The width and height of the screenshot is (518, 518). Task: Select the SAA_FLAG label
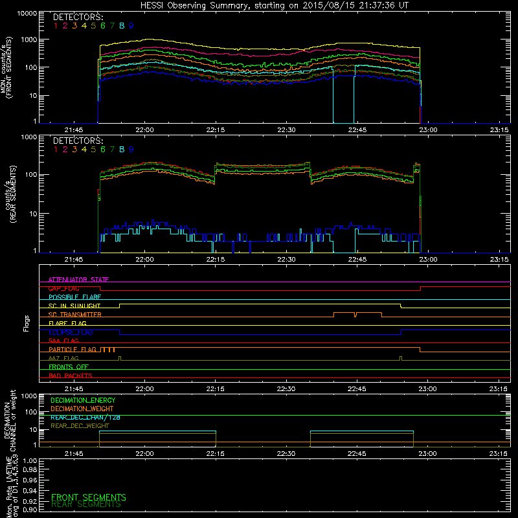pos(63,341)
